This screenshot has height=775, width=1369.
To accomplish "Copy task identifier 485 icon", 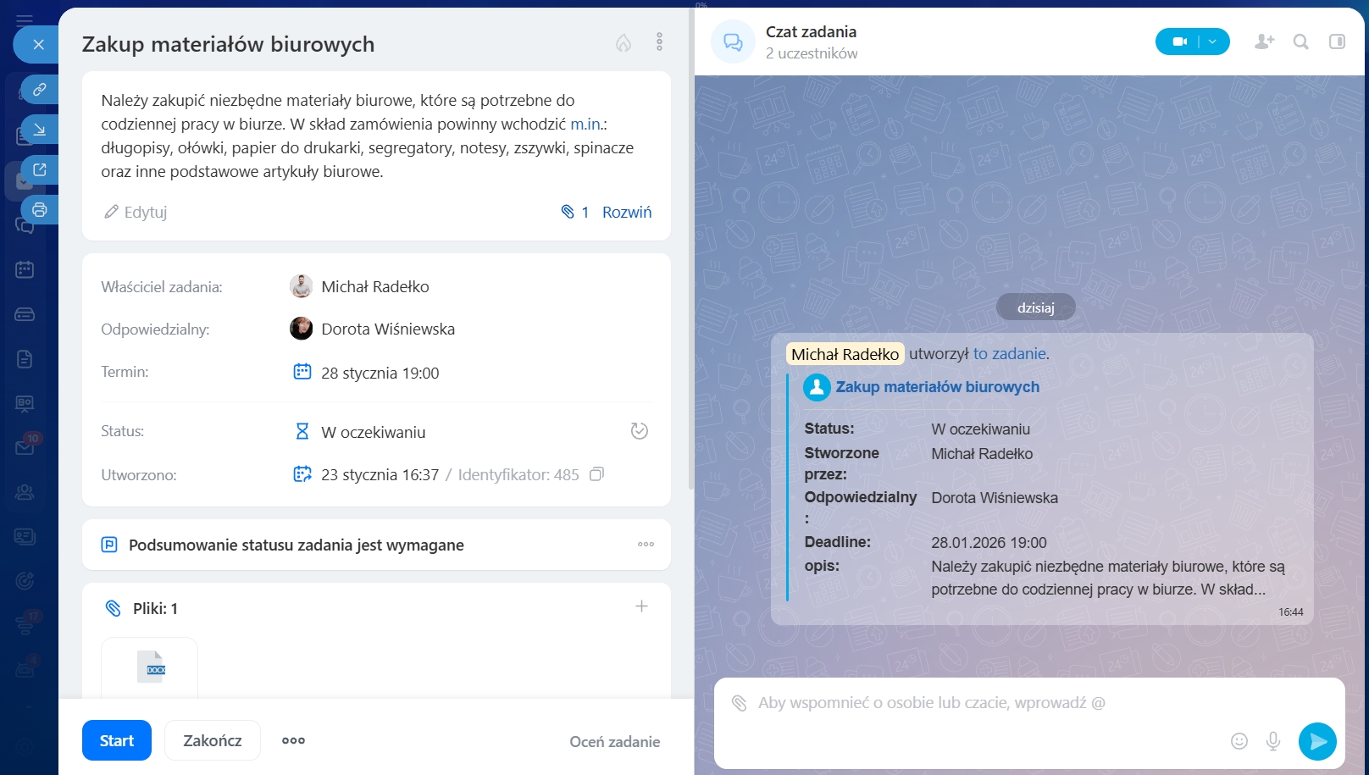I will (x=596, y=474).
